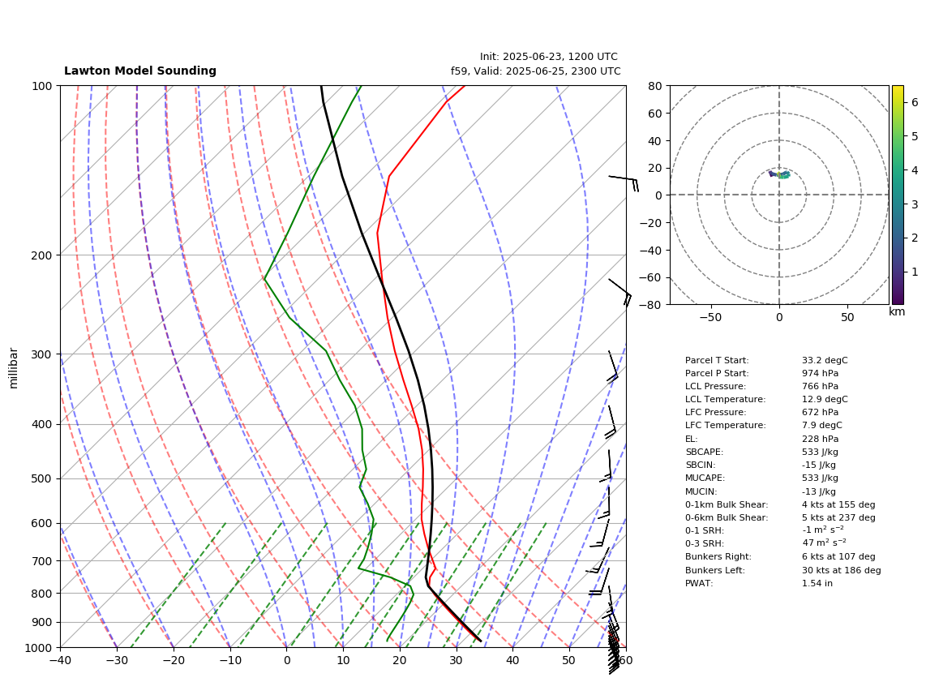Click the wind barb near 400 millibar
Screen dimensions: 926x682
tap(611, 422)
